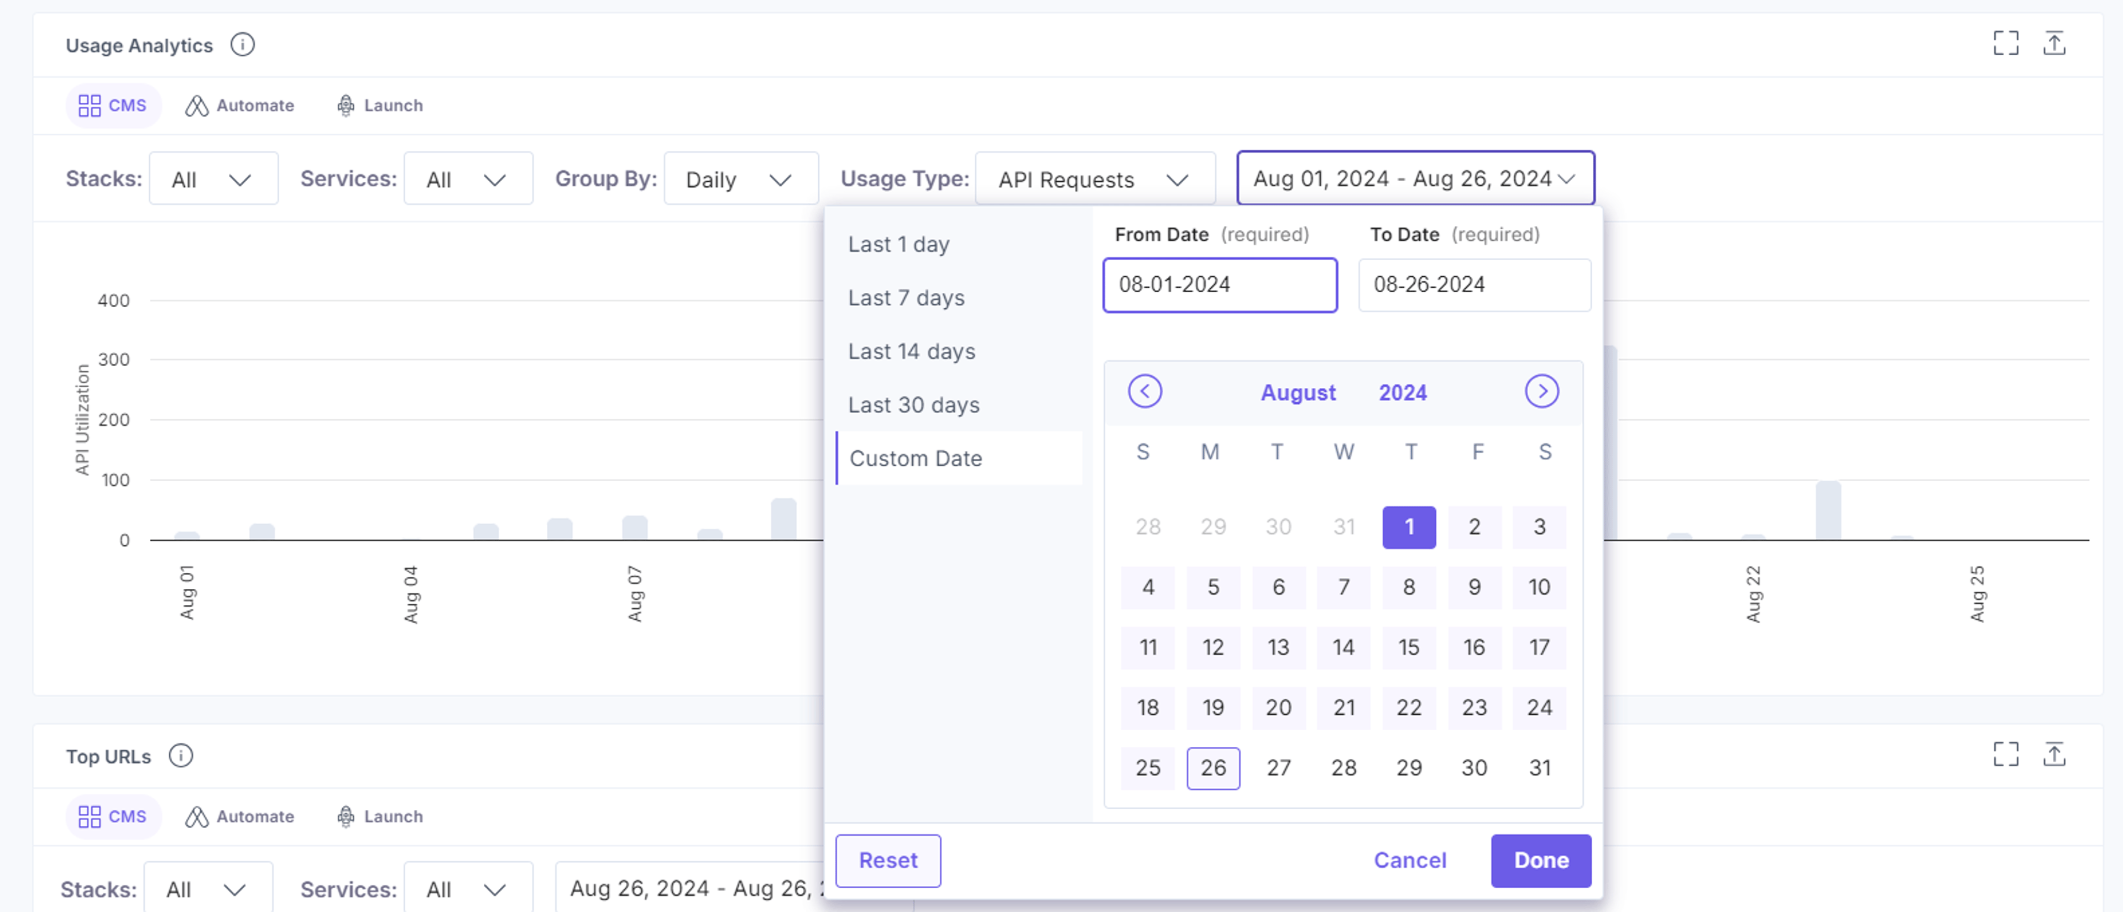Open the Group By Daily dropdown
The width and height of the screenshot is (2123, 912).
741,178
